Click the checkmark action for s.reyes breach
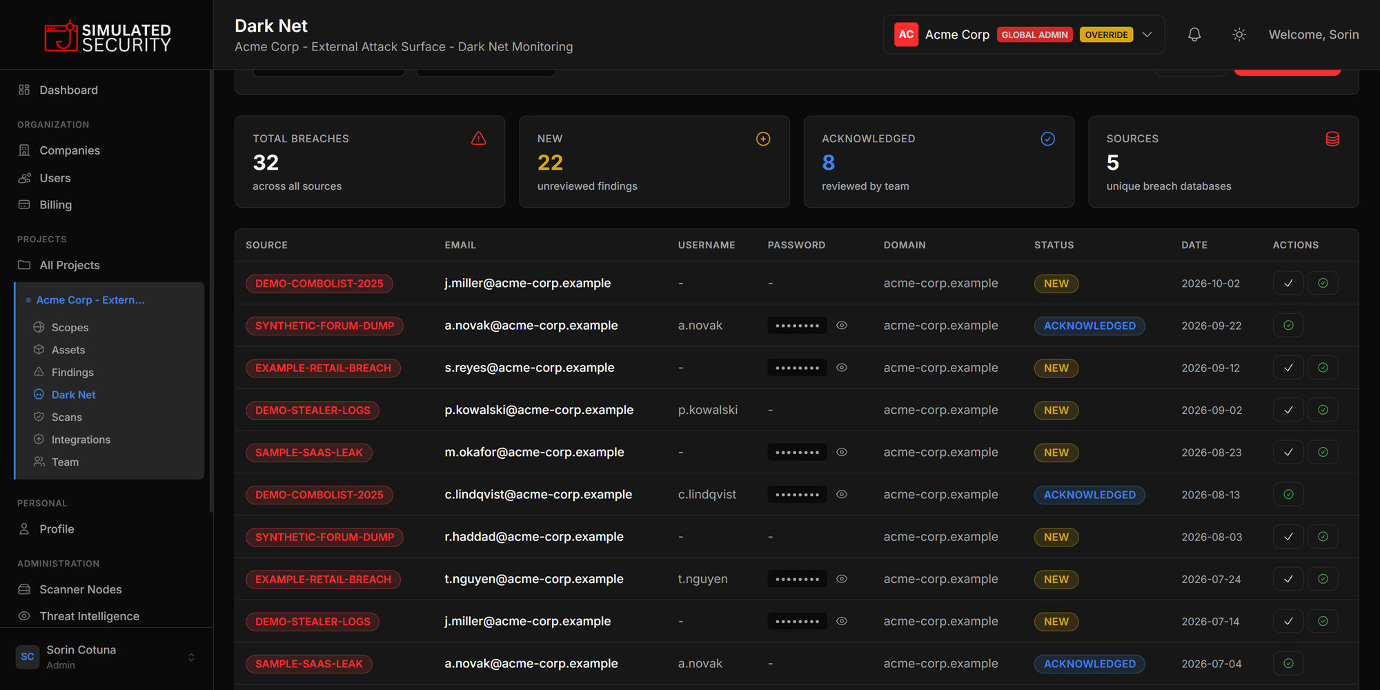The height and width of the screenshot is (690, 1380). [x=1288, y=368]
